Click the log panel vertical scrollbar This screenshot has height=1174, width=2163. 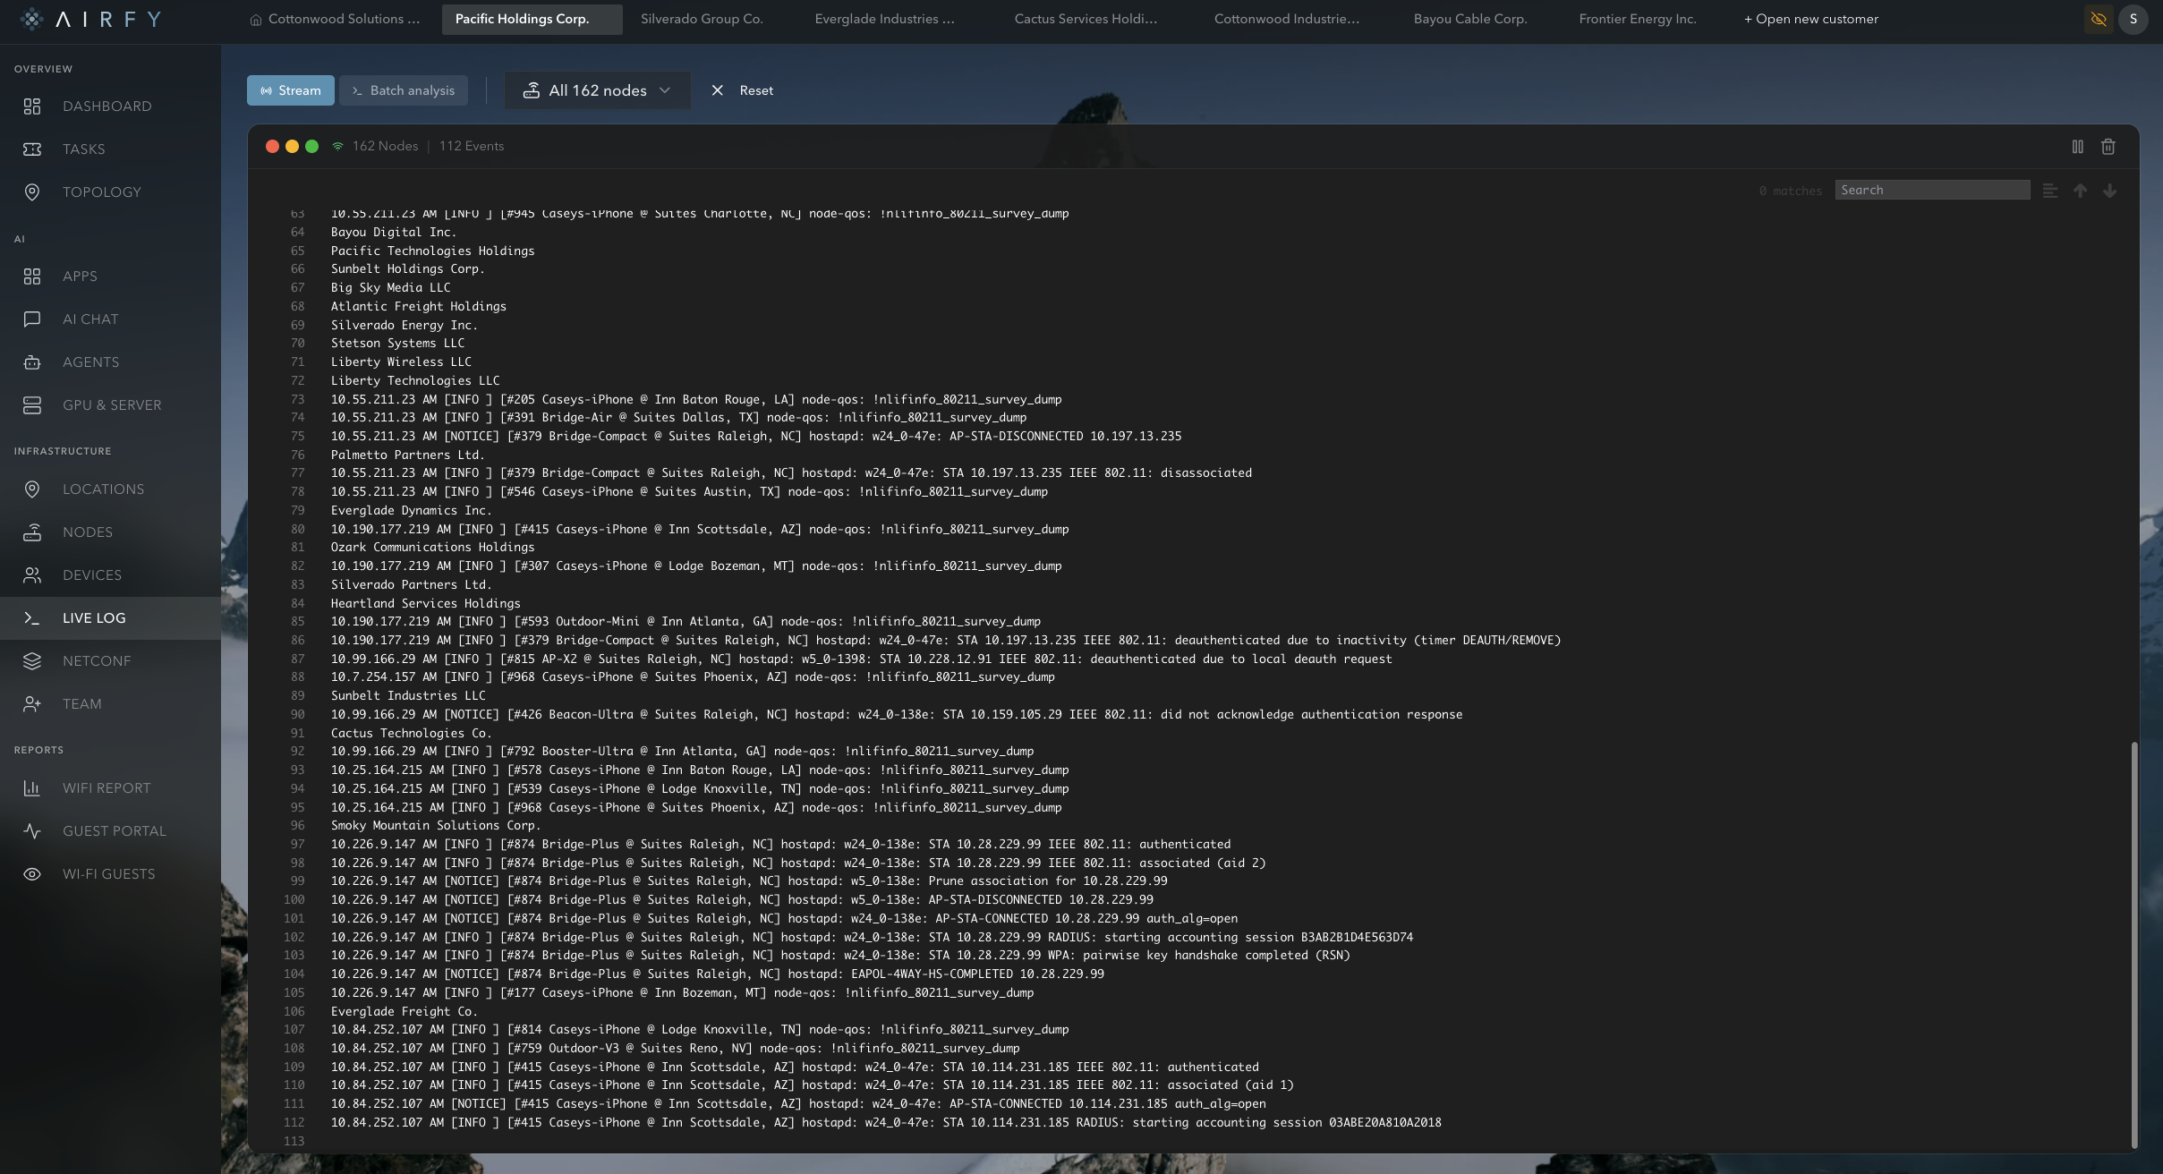(2133, 945)
